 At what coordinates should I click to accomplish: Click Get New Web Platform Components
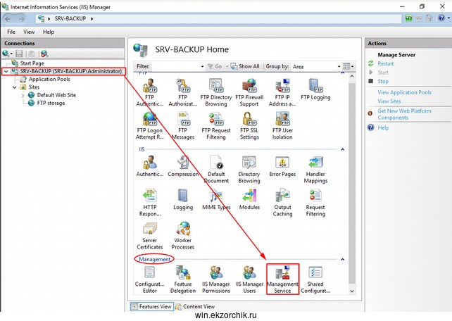[404, 114]
